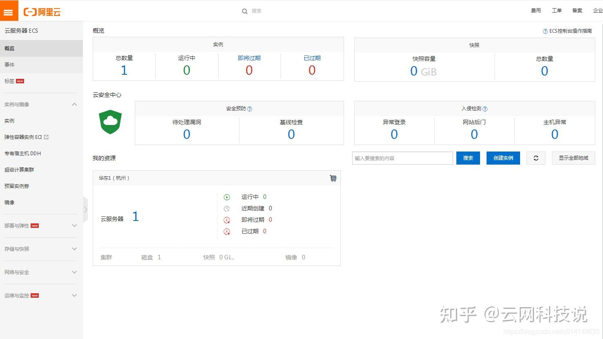Collapse the 实例与镜像 section
This screenshot has width=603, height=339.
point(74,105)
